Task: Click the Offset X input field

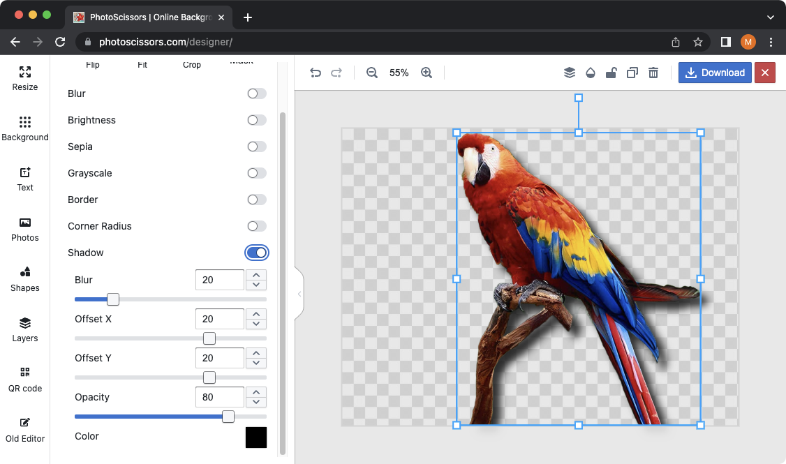Action: pyautogui.click(x=219, y=319)
